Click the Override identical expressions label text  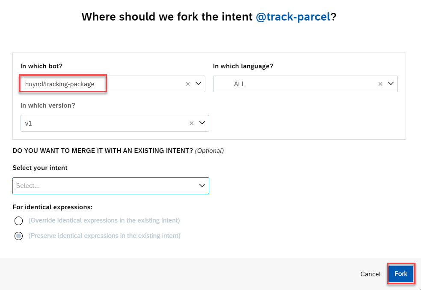coord(104,220)
